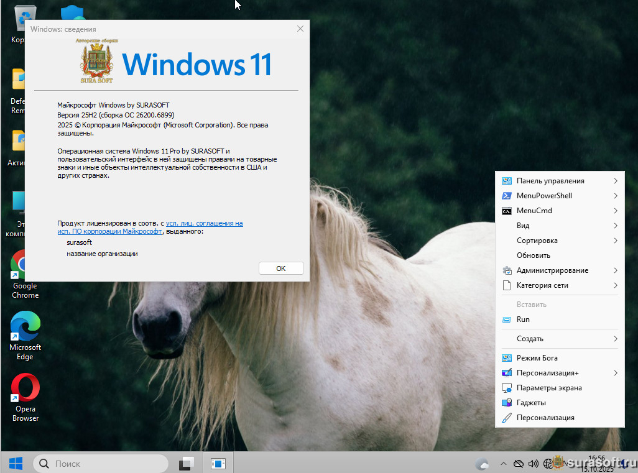Viewport: 638px width, 473px height.
Task: Open the license agreement link
Action: (204, 223)
